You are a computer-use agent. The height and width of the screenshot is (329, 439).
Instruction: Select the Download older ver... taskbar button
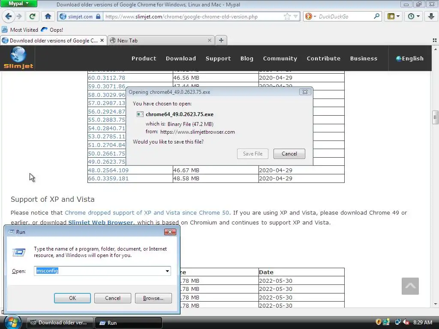click(60, 323)
